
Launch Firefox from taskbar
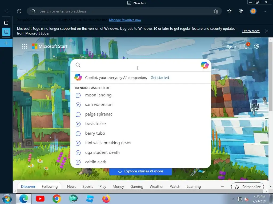point(106,199)
